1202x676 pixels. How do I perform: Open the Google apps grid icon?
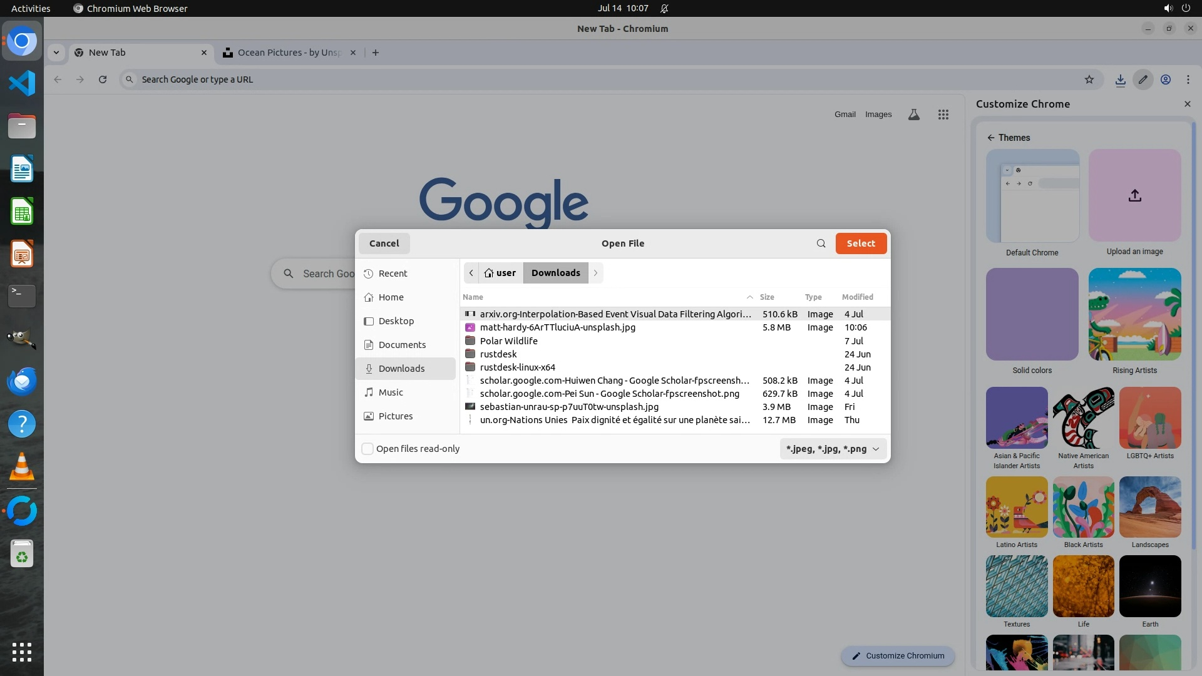943,115
